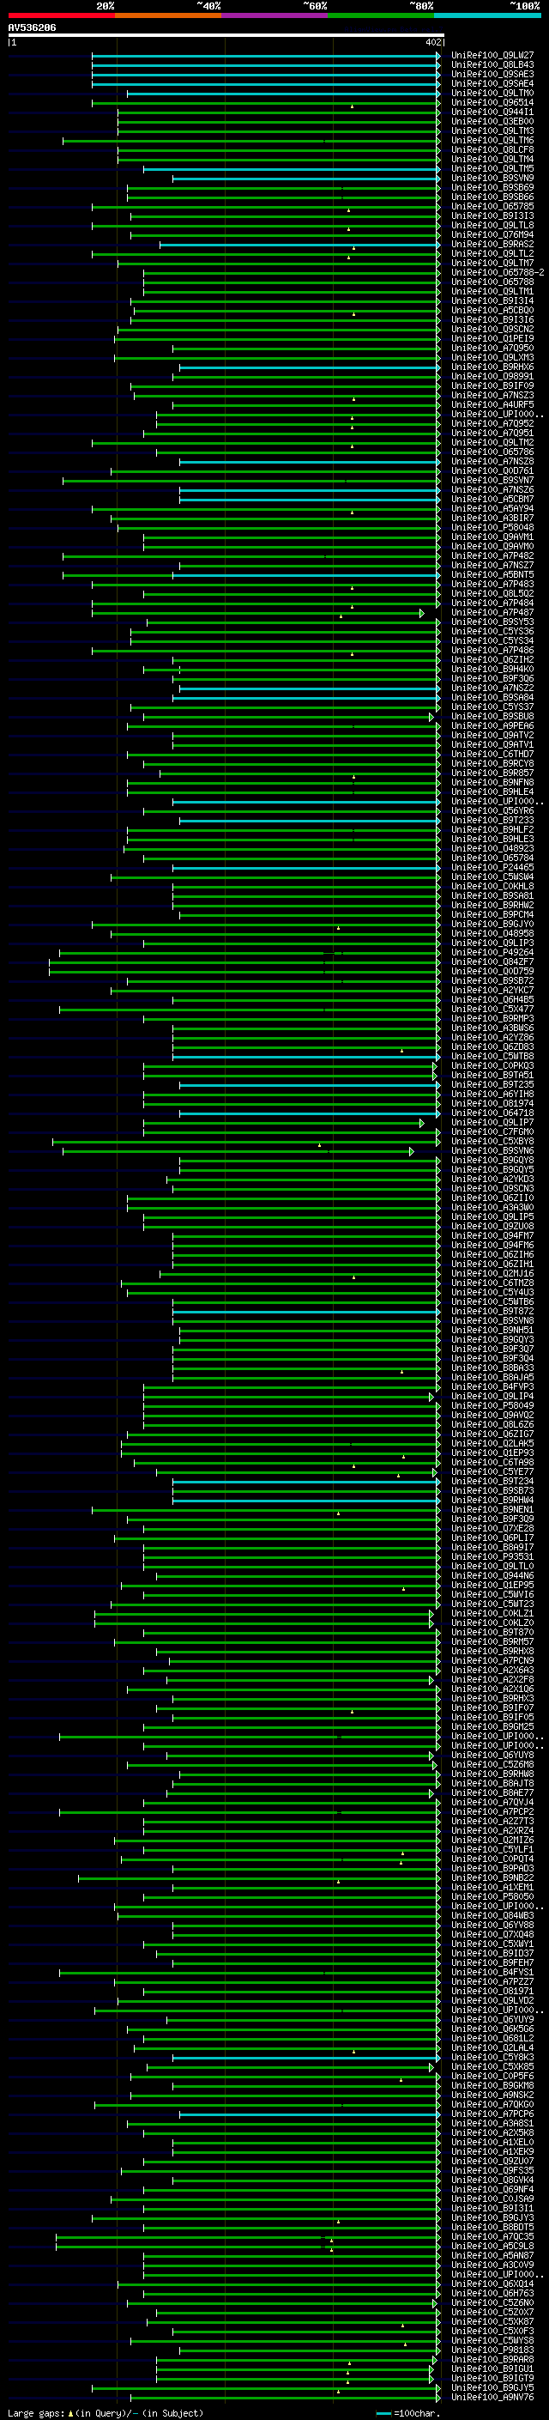Viewport: 549px width, 2420px height.
Task: Select the UniRef100_A5C9L8 label
Action: click(492, 2247)
